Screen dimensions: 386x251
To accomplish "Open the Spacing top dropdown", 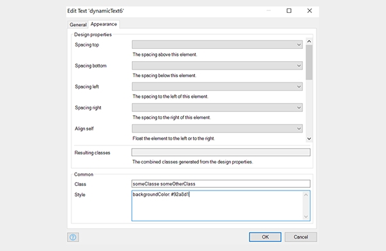I will point(217,44).
